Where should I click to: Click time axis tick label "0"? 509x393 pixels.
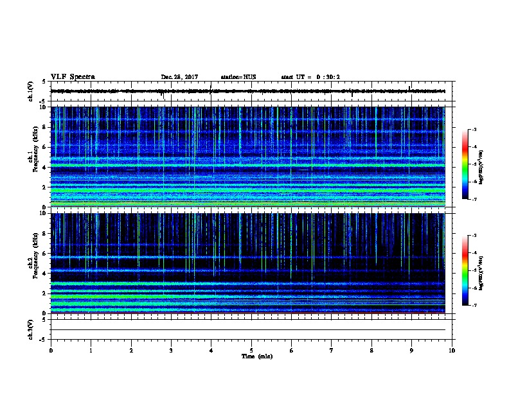tap(51, 351)
